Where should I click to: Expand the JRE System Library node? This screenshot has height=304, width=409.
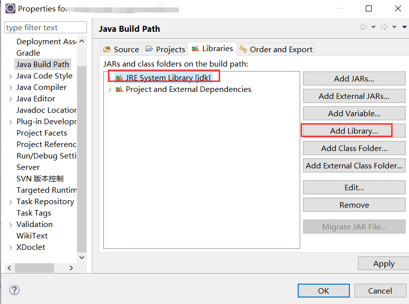(110, 78)
